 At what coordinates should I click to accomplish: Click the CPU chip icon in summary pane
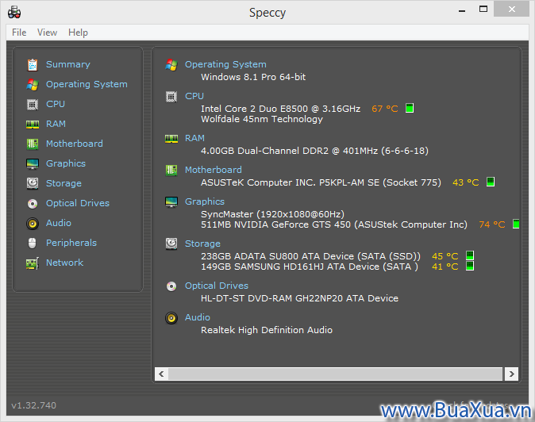click(171, 97)
